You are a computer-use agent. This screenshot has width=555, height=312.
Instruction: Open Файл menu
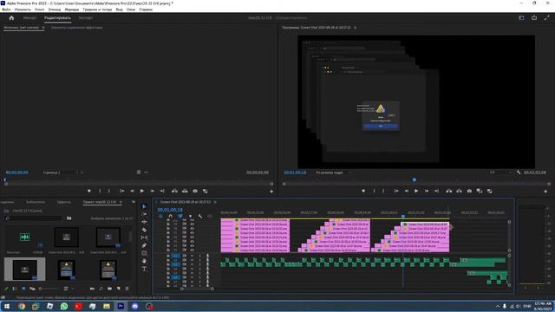coord(6,10)
